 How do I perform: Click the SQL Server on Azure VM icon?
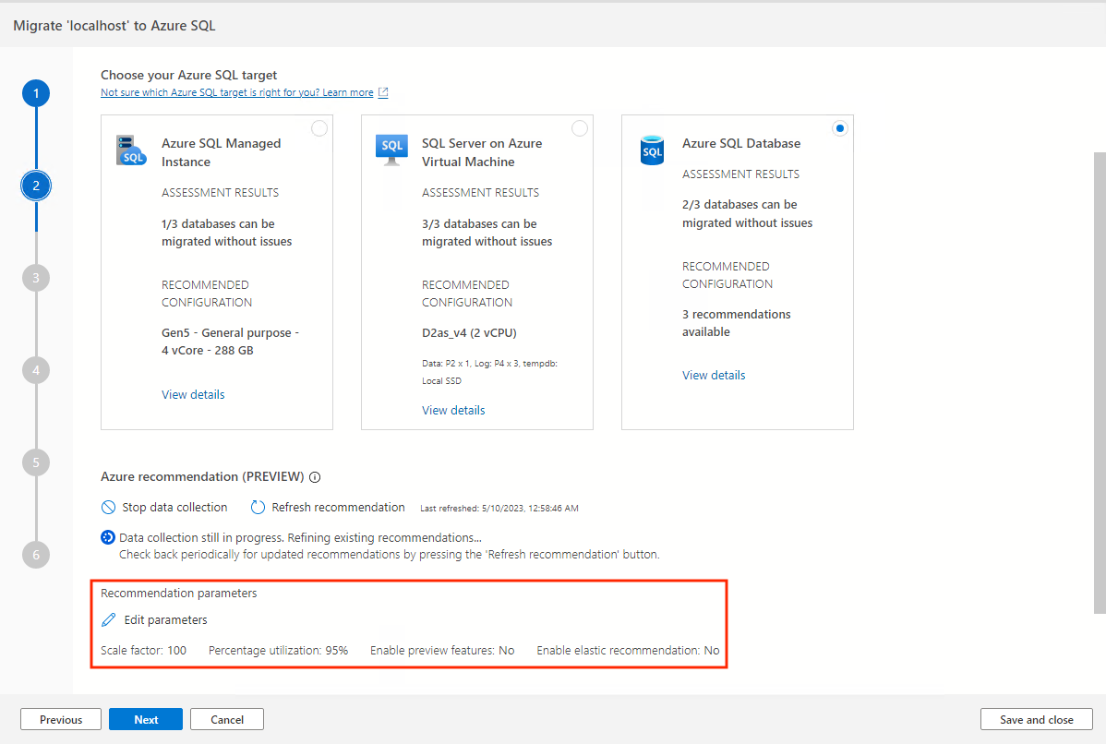click(x=391, y=150)
